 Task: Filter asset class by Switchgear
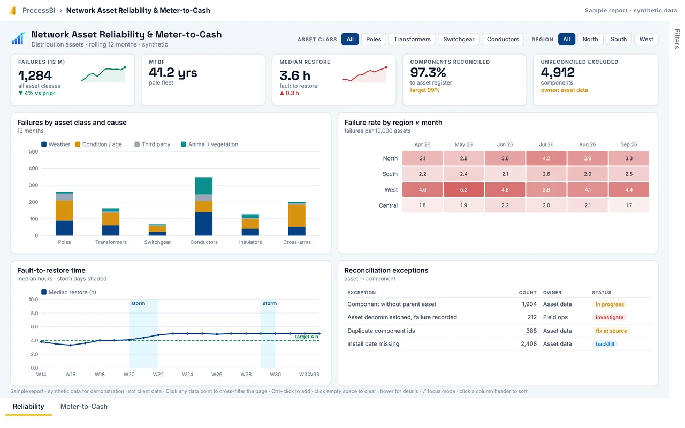459,39
